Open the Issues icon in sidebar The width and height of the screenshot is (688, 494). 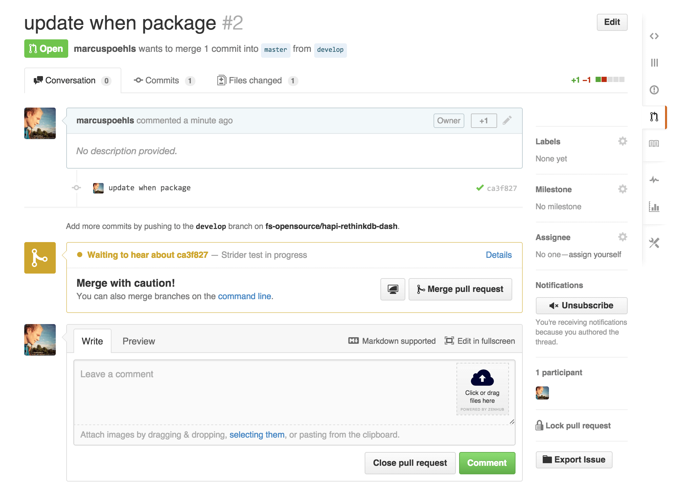click(x=654, y=90)
